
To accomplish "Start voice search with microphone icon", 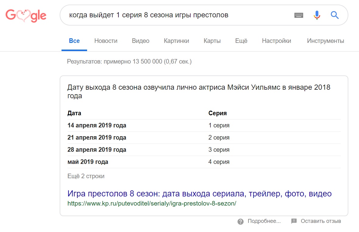I will point(317,15).
